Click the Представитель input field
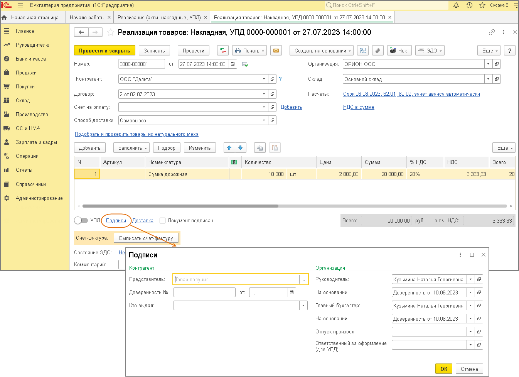This screenshot has height=377, width=519. (236, 279)
